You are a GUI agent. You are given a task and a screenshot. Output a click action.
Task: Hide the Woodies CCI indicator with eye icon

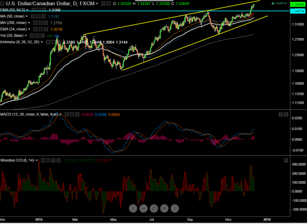(43, 161)
